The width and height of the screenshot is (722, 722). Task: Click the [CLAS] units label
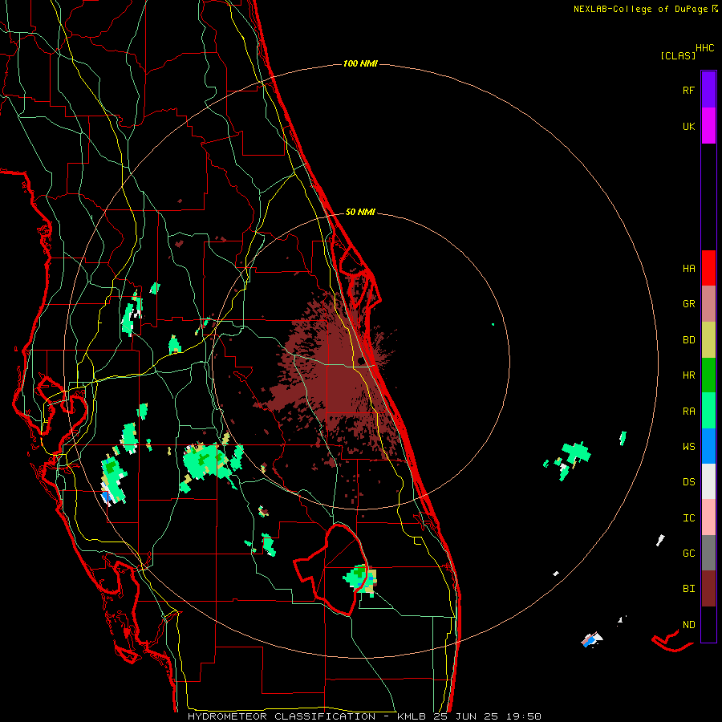click(678, 55)
